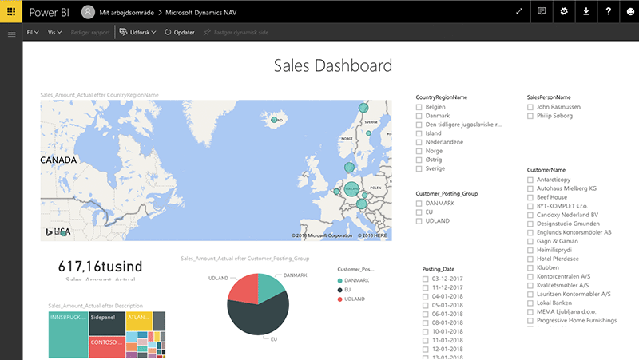This screenshot has height=360, width=639.
Task: Check Progressive Home Furnishings customer
Action: pos(530,321)
